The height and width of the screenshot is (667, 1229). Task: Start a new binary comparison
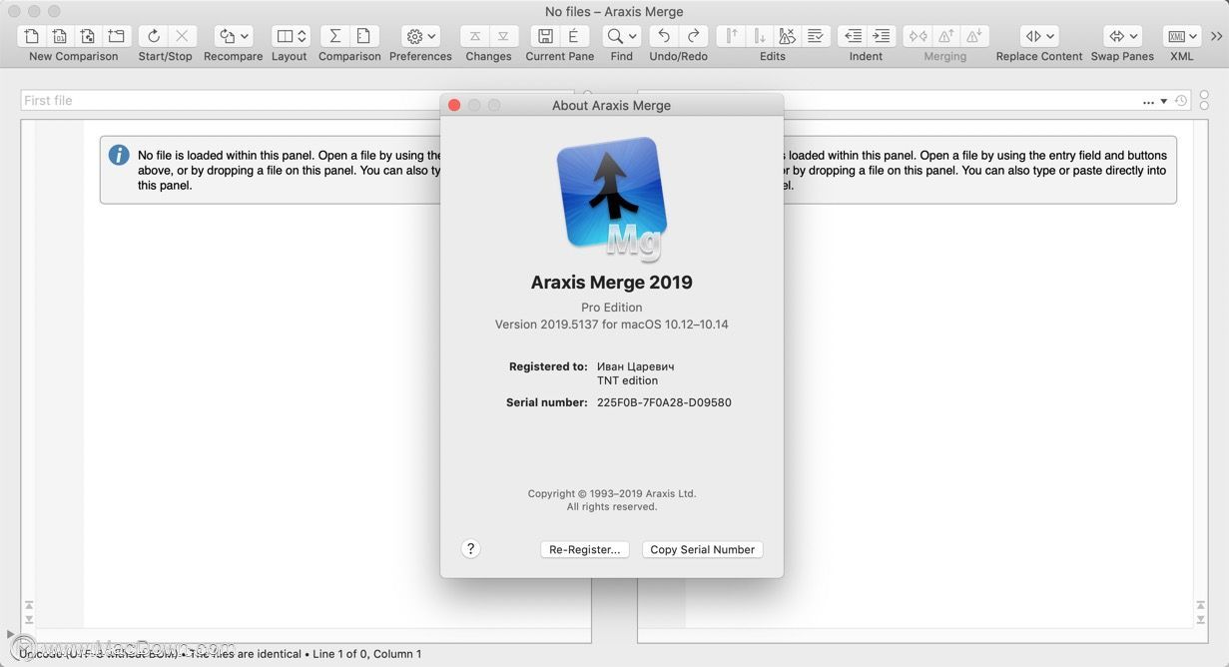click(x=60, y=36)
